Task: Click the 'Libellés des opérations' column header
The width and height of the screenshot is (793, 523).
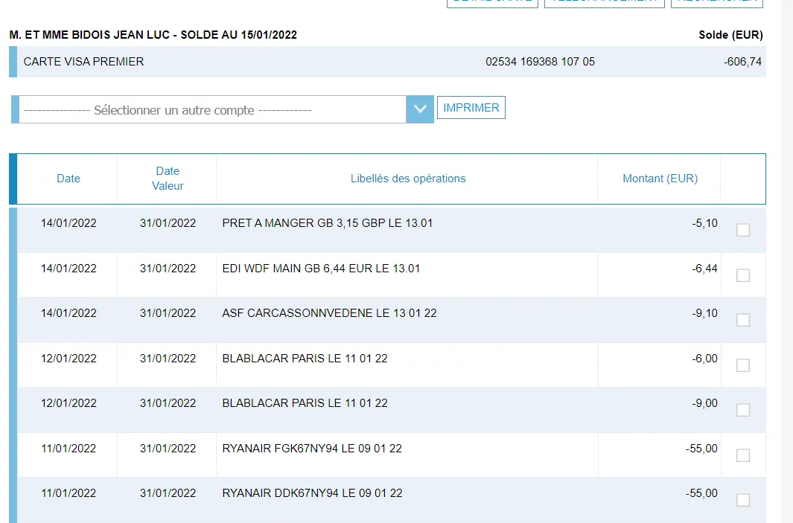Action: coord(408,179)
